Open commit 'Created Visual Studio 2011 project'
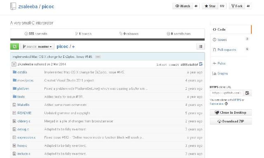 [x=69, y=80]
